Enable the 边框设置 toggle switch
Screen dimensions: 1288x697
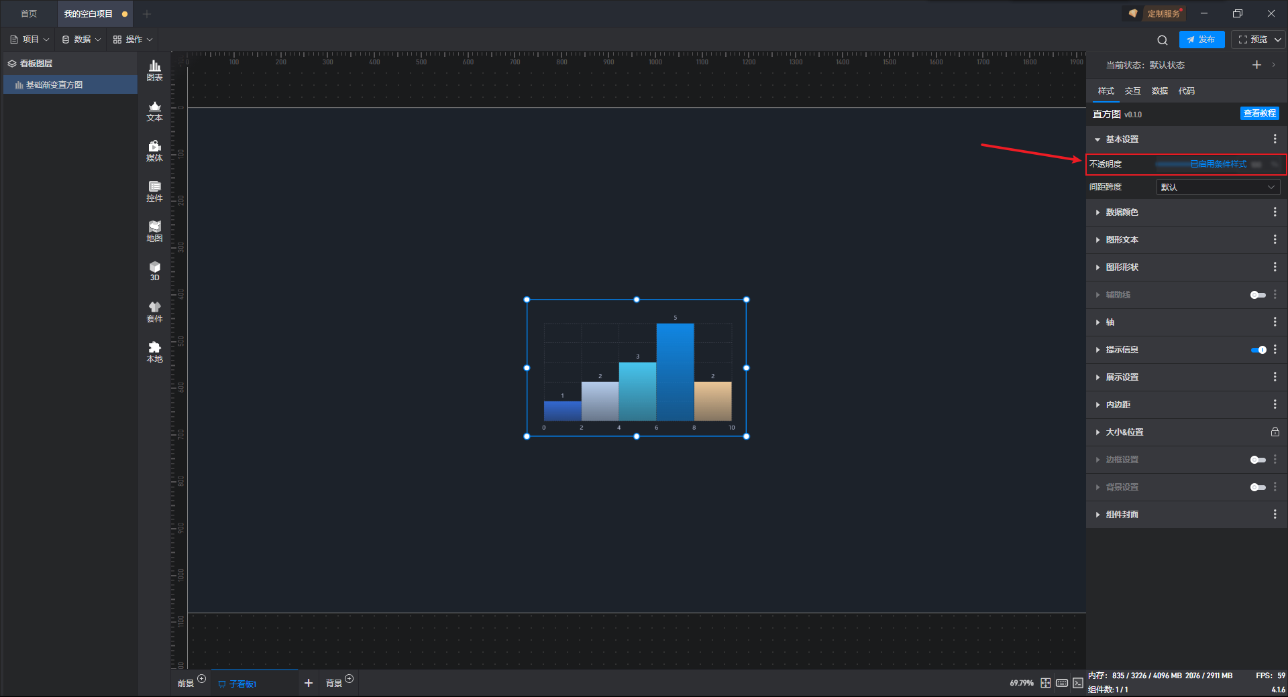(x=1258, y=460)
